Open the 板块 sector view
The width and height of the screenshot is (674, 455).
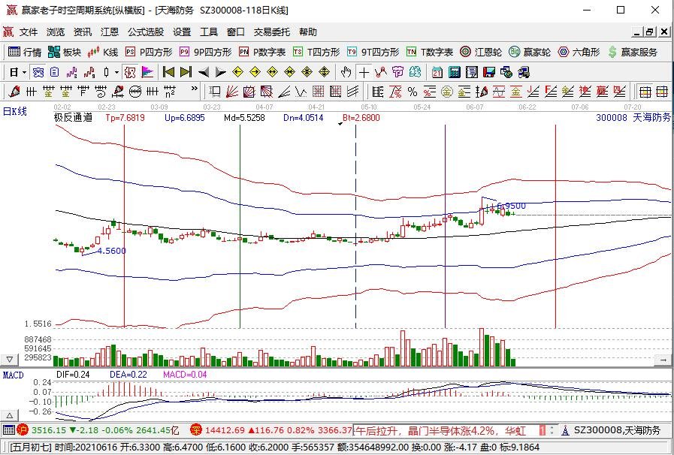click(x=65, y=53)
